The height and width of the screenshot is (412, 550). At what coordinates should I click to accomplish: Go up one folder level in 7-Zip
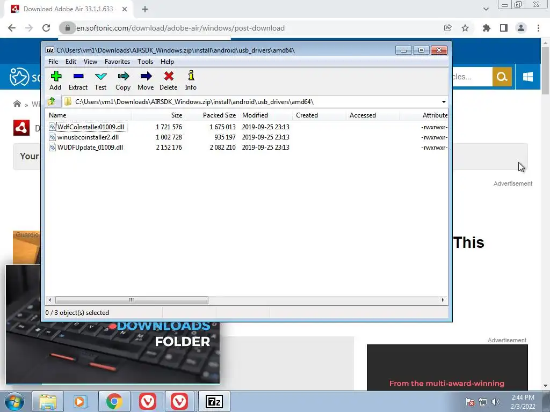pyautogui.click(x=52, y=101)
